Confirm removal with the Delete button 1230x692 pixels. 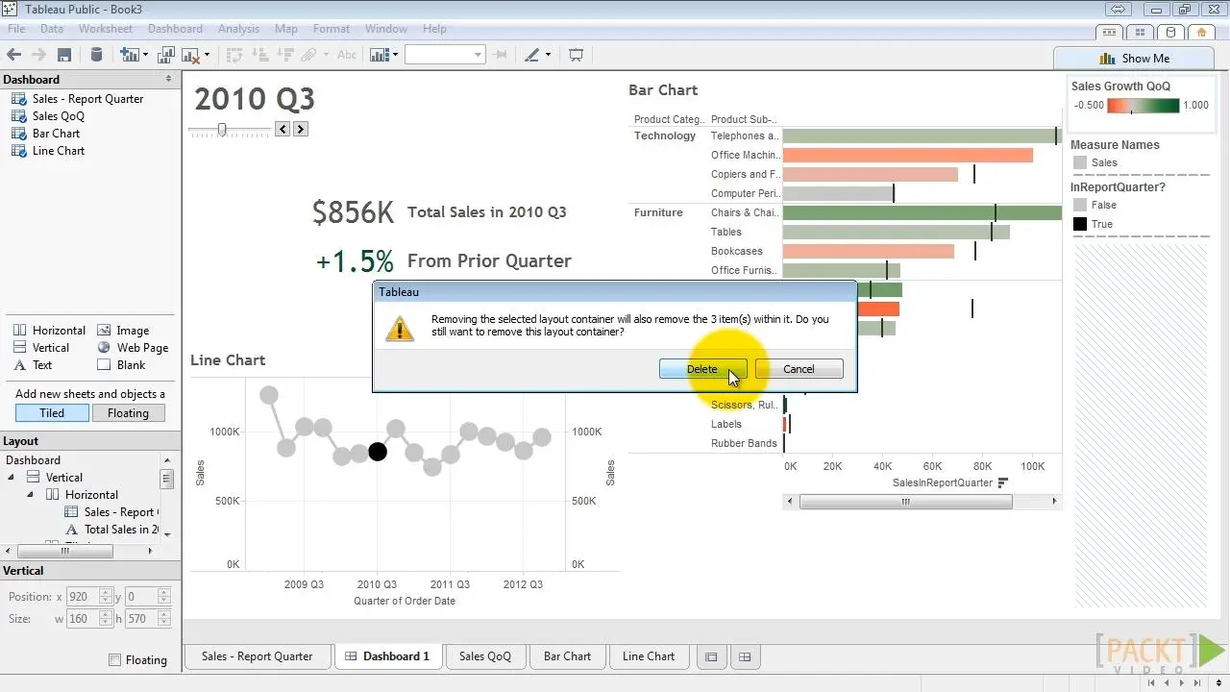(701, 369)
